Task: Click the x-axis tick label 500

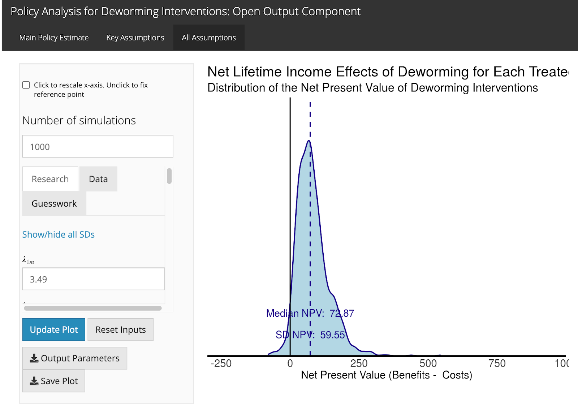Action: coord(428,363)
